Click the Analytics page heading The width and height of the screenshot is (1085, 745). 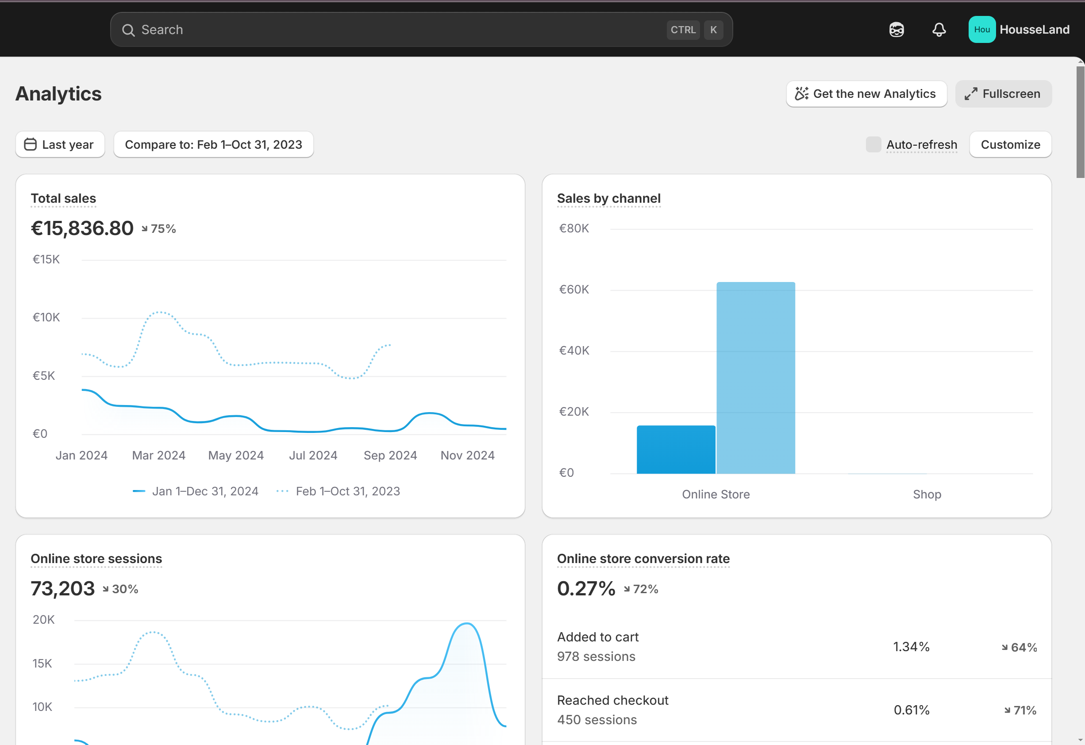coord(58,94)
